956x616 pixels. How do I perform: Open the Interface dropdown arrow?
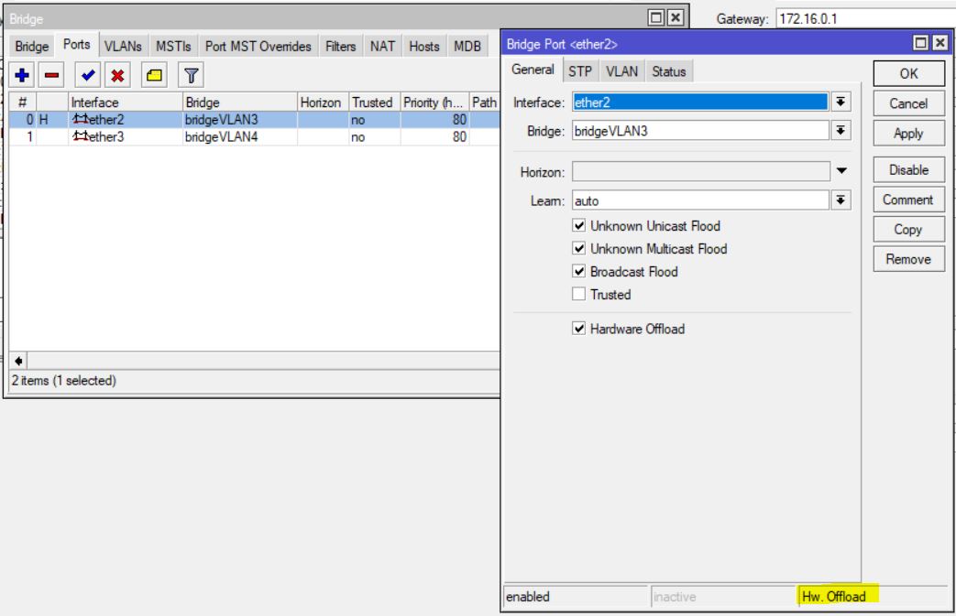coord(841,103)
